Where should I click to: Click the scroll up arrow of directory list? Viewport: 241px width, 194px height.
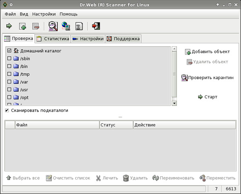click(174, 49)
